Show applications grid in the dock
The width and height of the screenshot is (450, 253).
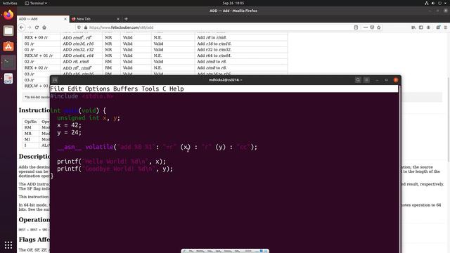tap(8, 245)
